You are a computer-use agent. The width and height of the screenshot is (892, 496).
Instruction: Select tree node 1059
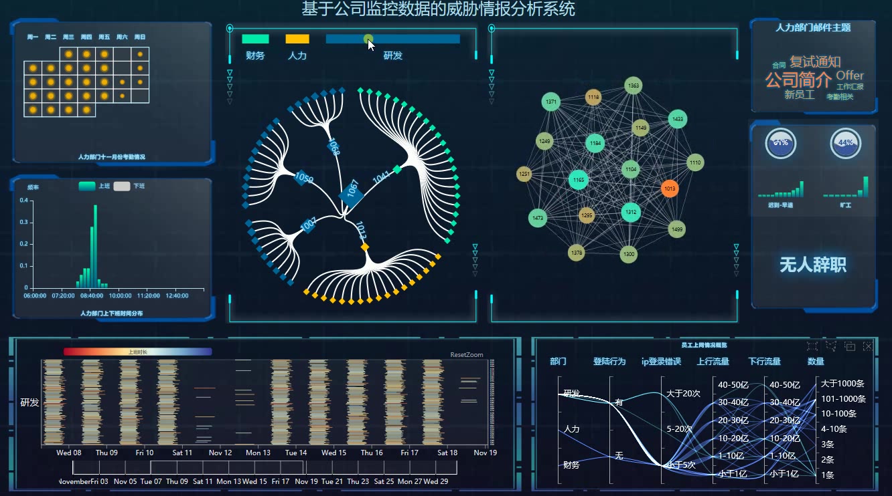tap(303, 177)
